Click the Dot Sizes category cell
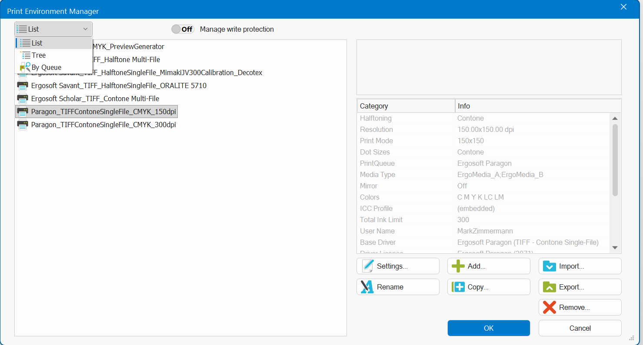Screen dimensions: 643x345 click(375, 152)
